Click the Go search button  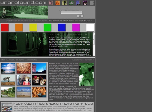pos(80,16)
